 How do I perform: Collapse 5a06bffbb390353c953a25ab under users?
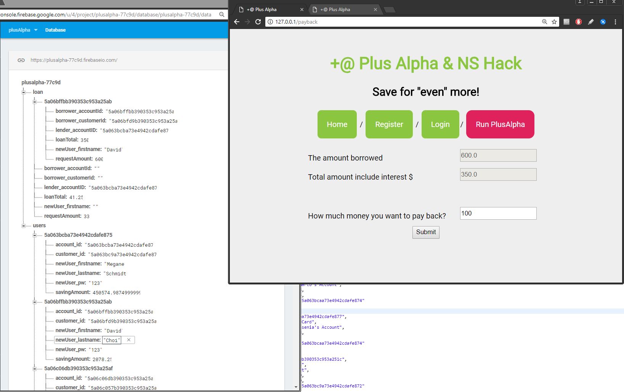(35, 302)
